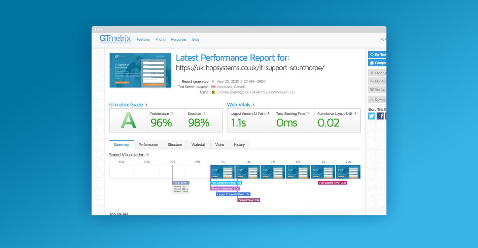This screenshot has height=248, width=478.
Task: Click the 1.3s filmstrip frame
Action: click(247, 172)
